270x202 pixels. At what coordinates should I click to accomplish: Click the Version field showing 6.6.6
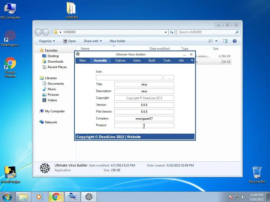point(144,105)
